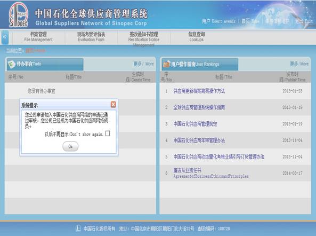Open the Lookups menu
The width and height of the screenshot is (316, 236).
[x=197, y=37]
